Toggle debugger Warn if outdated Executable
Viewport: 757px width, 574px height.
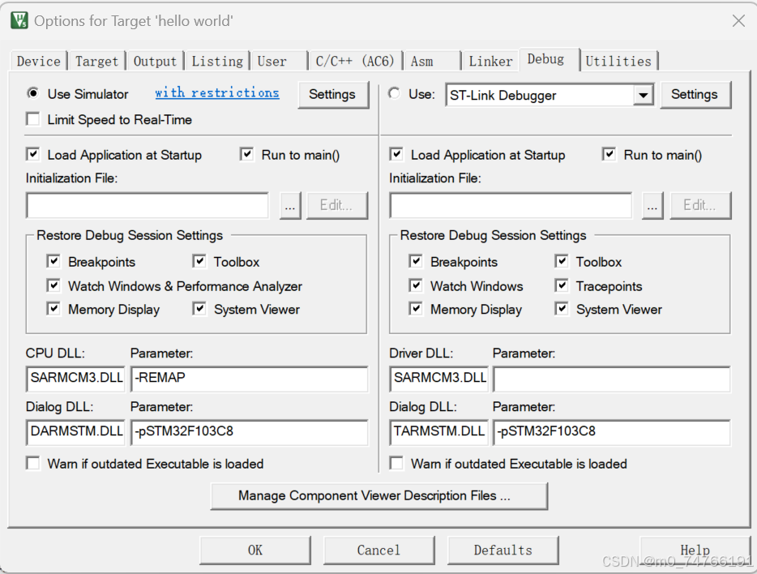396,464
